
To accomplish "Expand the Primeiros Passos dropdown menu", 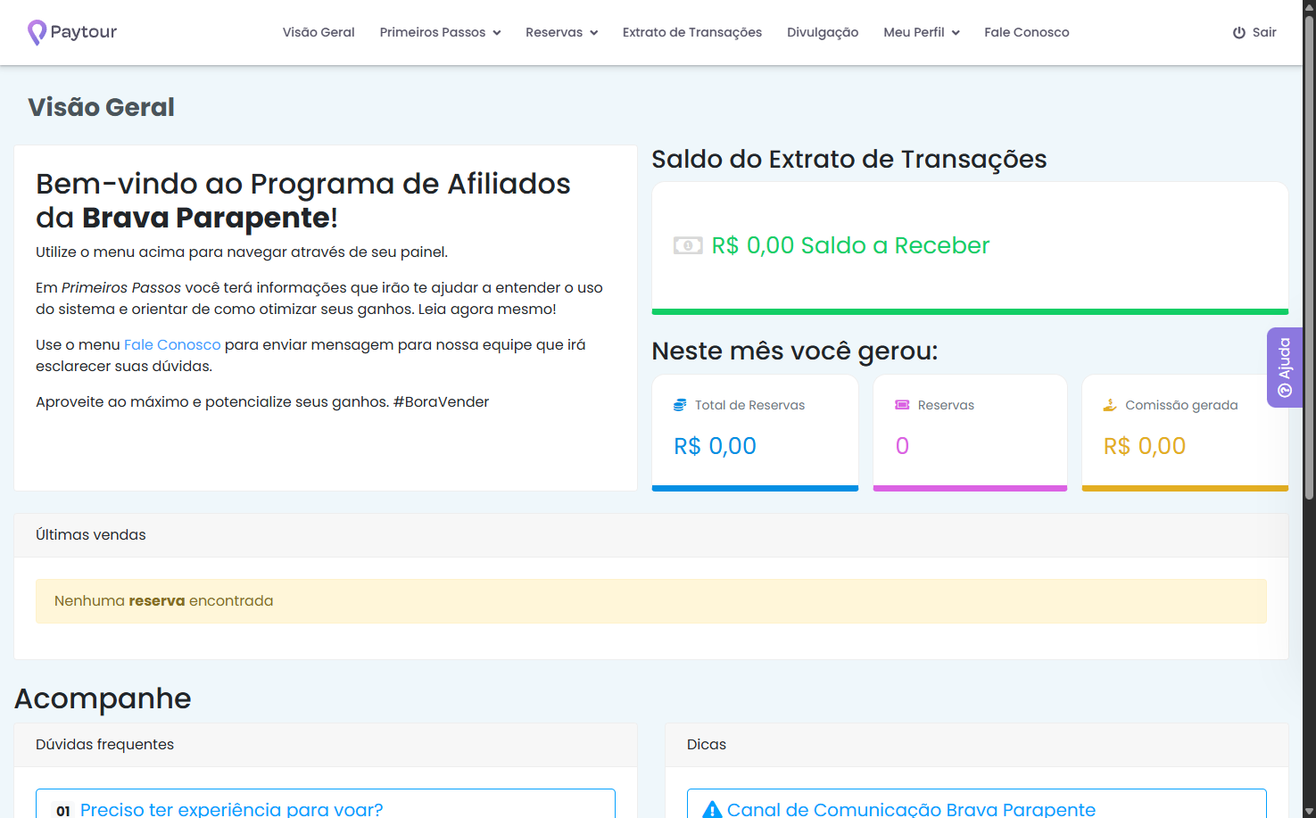I will tap(440, 32).
